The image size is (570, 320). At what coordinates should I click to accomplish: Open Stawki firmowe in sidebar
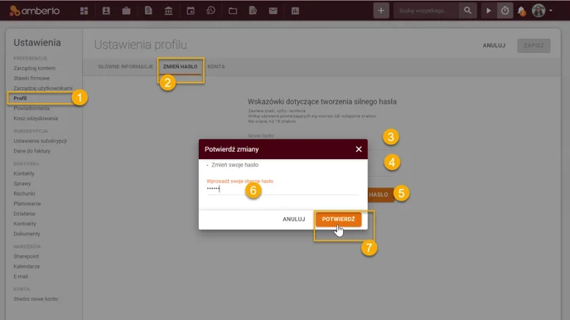(x=31, y=78)
